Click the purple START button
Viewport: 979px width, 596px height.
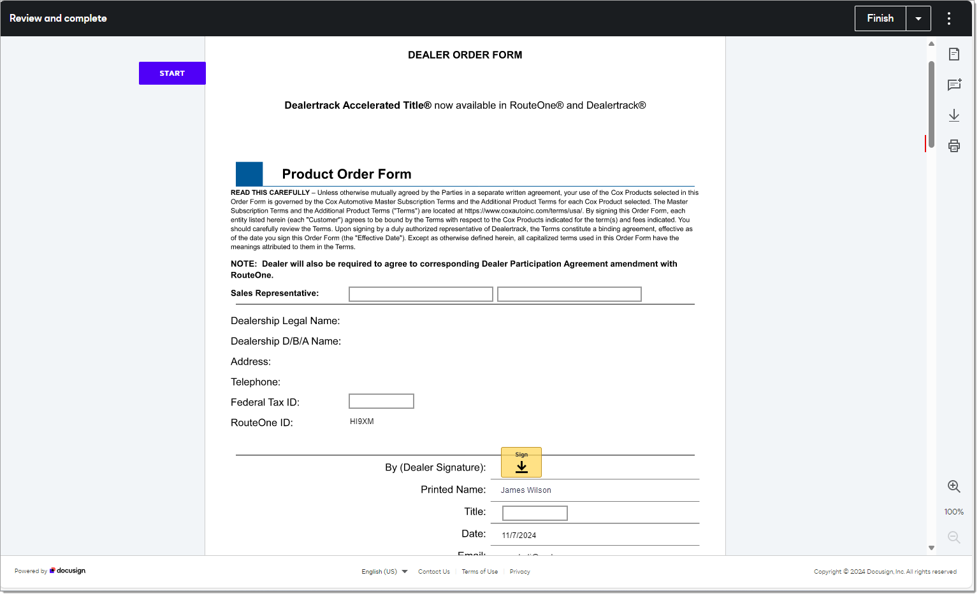click(x=172, y=73)
